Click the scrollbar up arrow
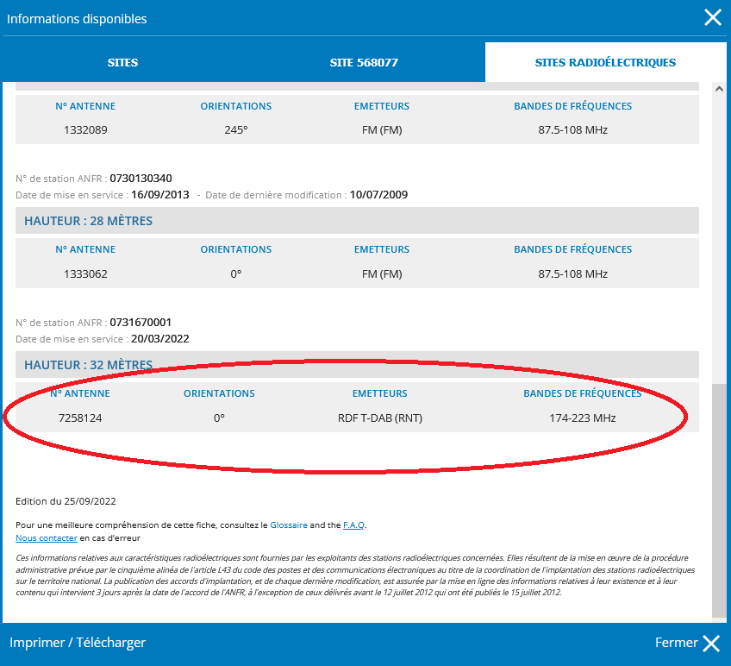Viewport: 731px width, 666px height. pyautogui.click(x=719, y=89)
